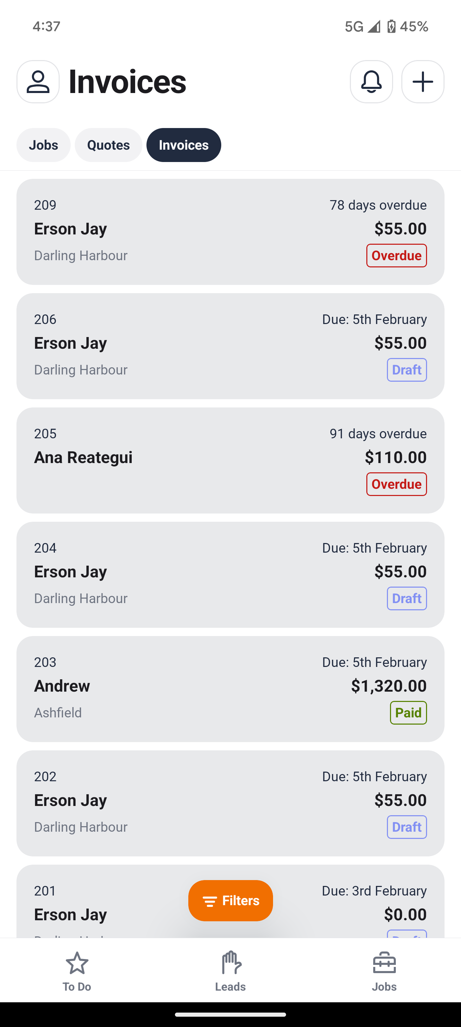Open the user profile icon

click(x=38, y=82)
